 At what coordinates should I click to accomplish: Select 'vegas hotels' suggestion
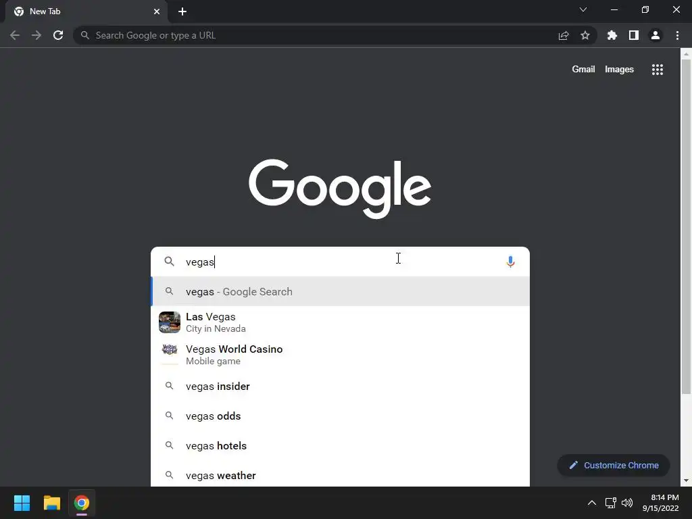[341, 445]
